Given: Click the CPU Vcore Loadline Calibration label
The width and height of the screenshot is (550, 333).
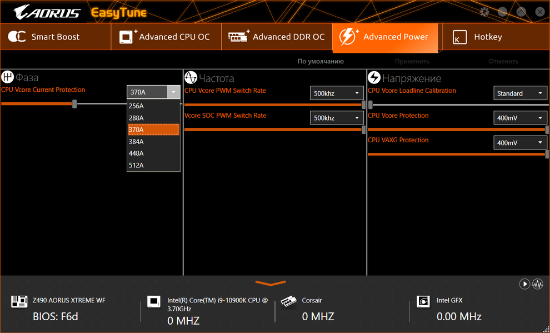Looking at the screenshot, I should (x=412, y=91).
